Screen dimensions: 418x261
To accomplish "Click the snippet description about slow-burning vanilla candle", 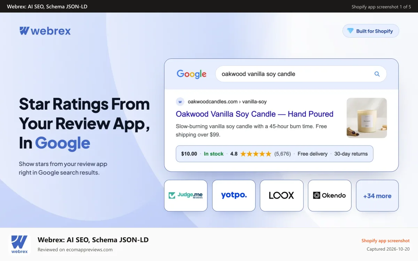I will click(251, 130).
